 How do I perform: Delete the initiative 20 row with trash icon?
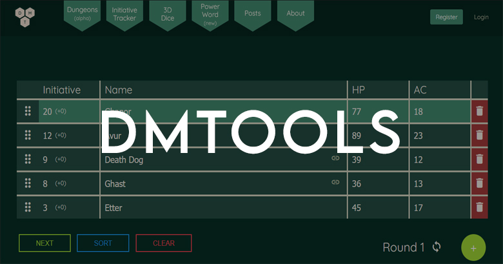point(479,111)
